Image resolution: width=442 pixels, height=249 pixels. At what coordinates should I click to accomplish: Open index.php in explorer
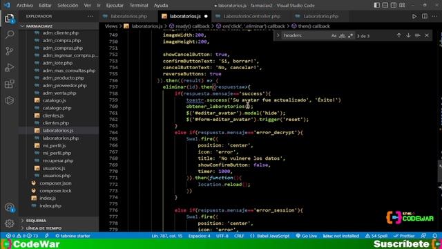(50, 206)
